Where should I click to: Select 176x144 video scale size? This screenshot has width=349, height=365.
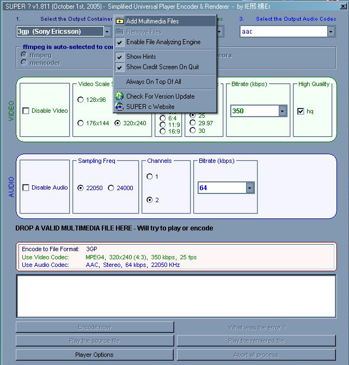pos(81,123)
